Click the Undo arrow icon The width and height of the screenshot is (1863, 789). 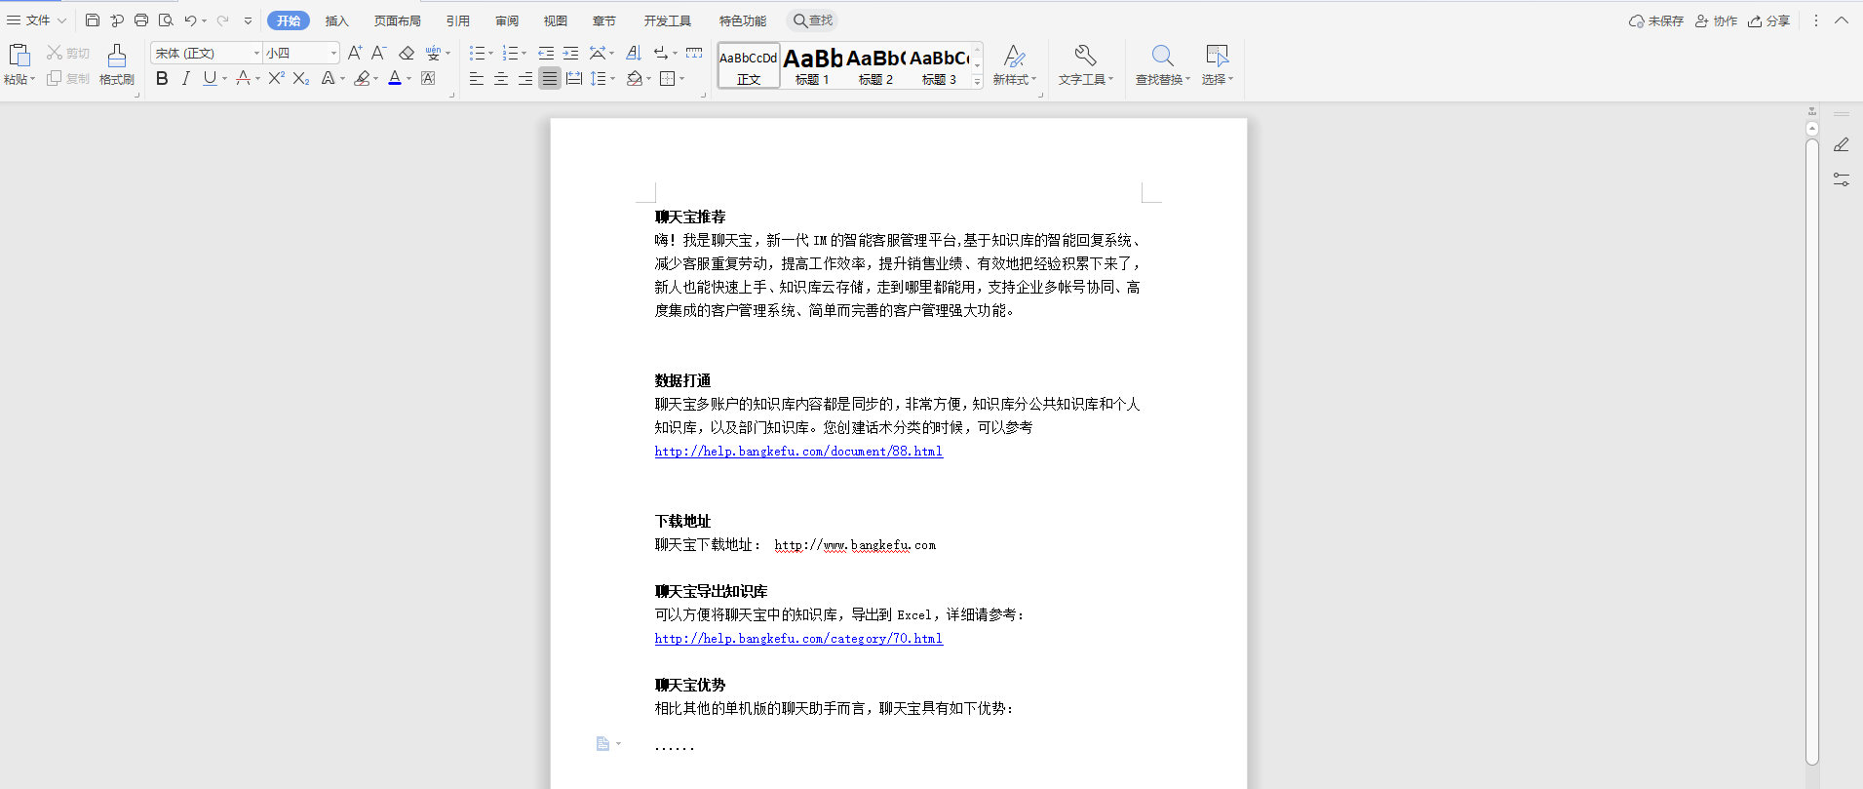[x=191, y=20]
